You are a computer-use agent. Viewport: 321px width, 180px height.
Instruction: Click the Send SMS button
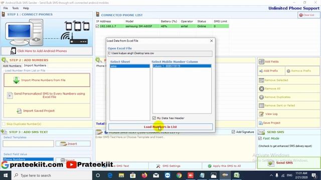click(x=289, y=162)
